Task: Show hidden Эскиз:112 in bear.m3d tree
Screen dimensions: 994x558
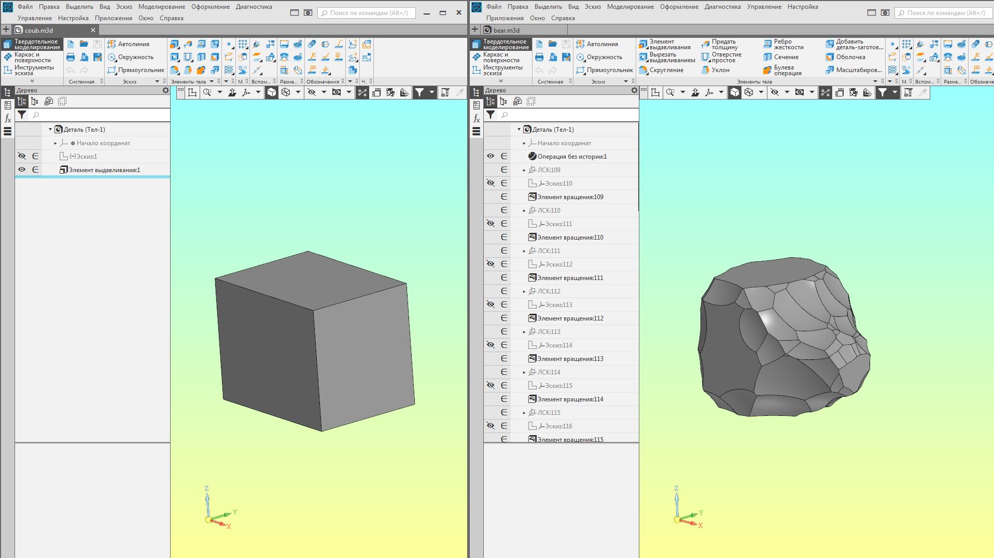Action: 491,264
